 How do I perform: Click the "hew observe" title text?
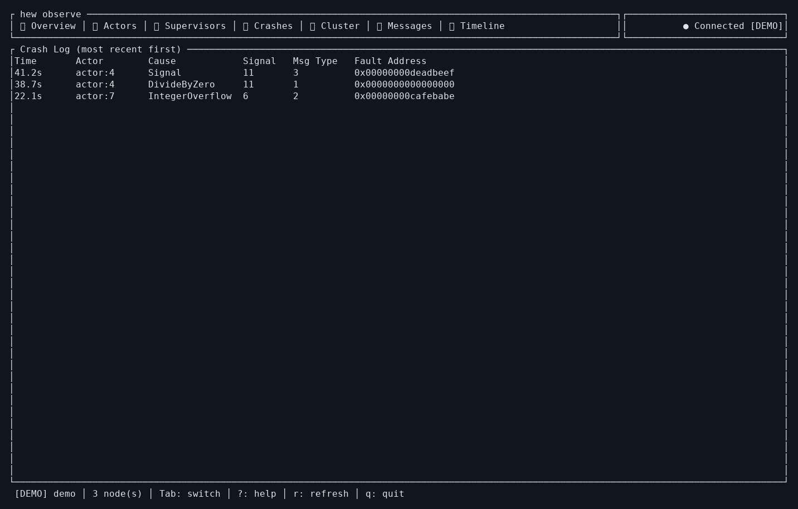(x=51, y=14)
